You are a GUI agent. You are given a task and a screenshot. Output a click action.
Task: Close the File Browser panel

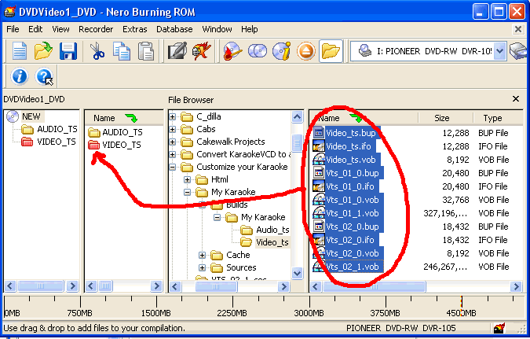point(516,99)
